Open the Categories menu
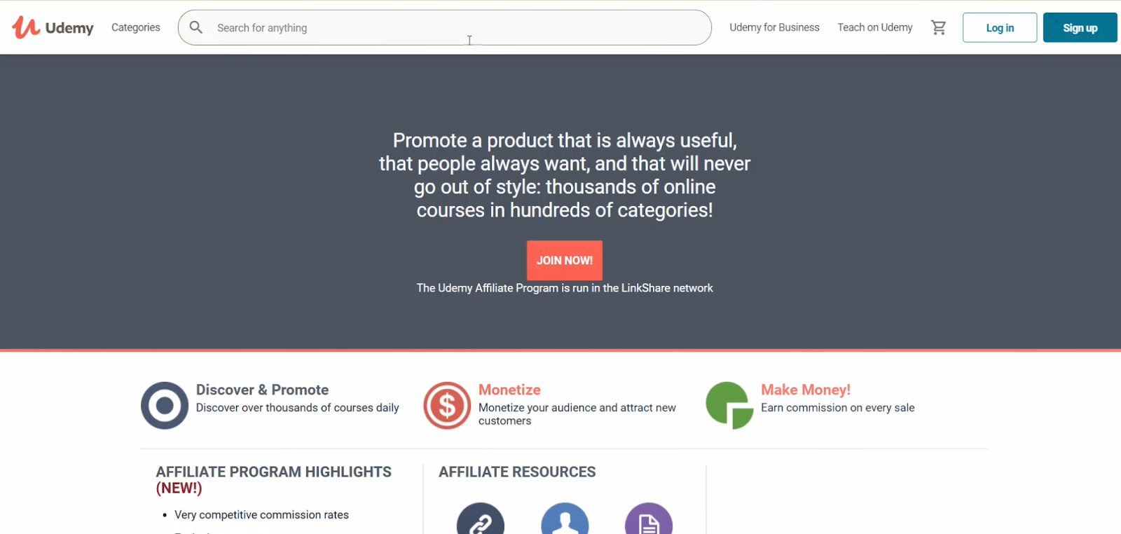 point(136,27)
